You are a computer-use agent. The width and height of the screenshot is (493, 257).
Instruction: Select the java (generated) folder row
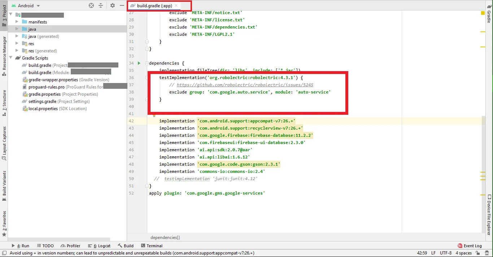[x=67, y=36]
